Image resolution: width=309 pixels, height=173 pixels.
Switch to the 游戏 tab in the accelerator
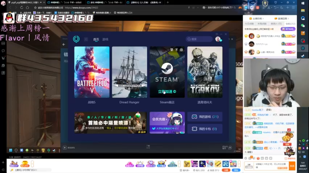click(105, 39)
